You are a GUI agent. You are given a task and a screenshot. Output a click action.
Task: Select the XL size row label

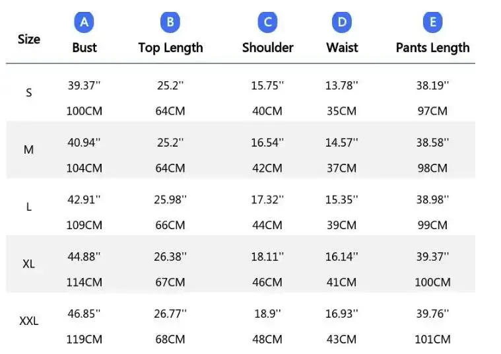point(29,264)
